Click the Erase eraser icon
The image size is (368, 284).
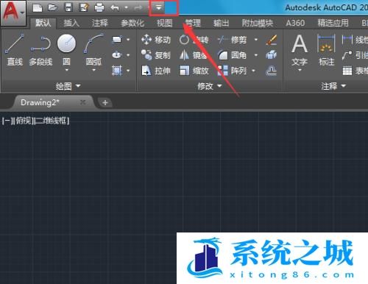click(x=272, y=40)
